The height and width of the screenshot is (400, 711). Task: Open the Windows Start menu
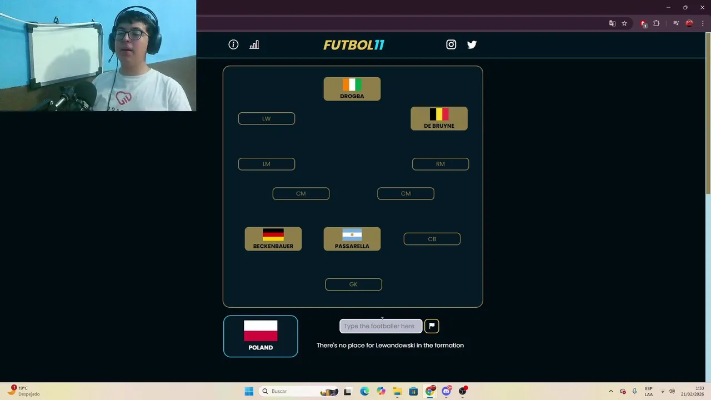pos(249,391)
